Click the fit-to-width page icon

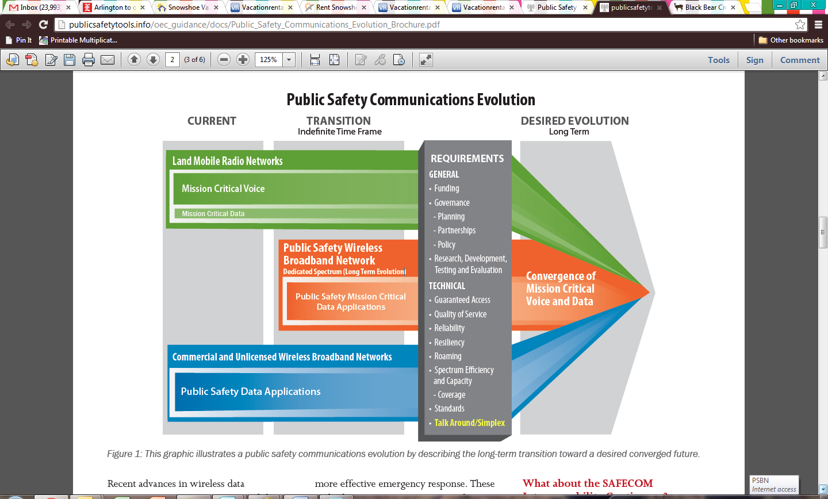point(315,60)
